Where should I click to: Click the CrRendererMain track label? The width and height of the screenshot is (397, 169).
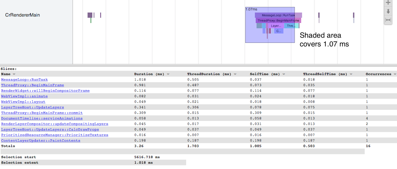tap(22, 15)
